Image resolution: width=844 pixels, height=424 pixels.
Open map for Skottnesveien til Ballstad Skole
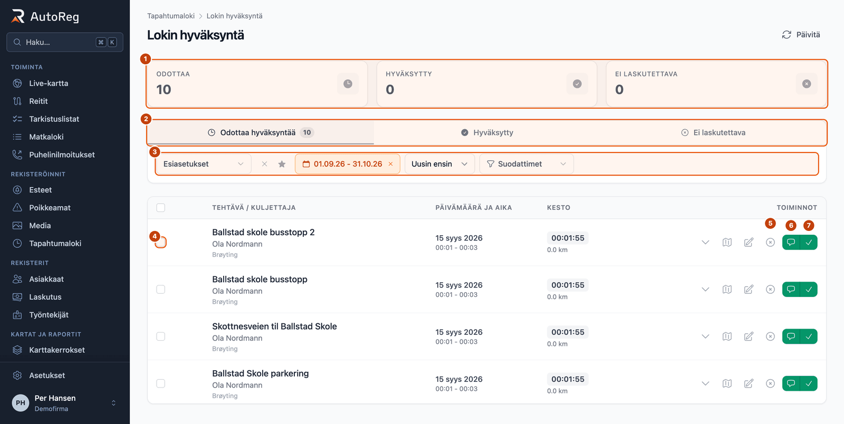tap(727, 336)
